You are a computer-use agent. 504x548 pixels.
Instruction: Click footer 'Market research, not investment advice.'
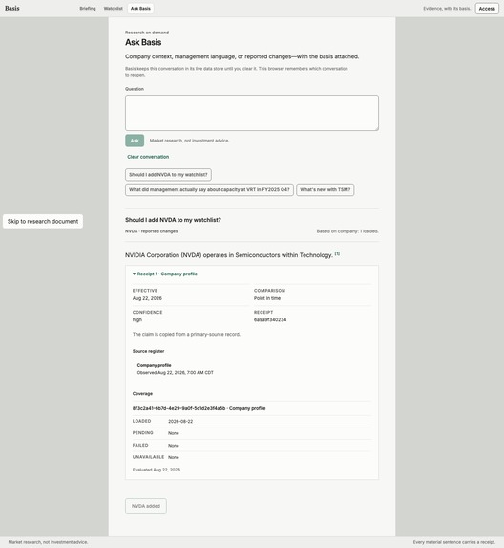click(48, 542)
